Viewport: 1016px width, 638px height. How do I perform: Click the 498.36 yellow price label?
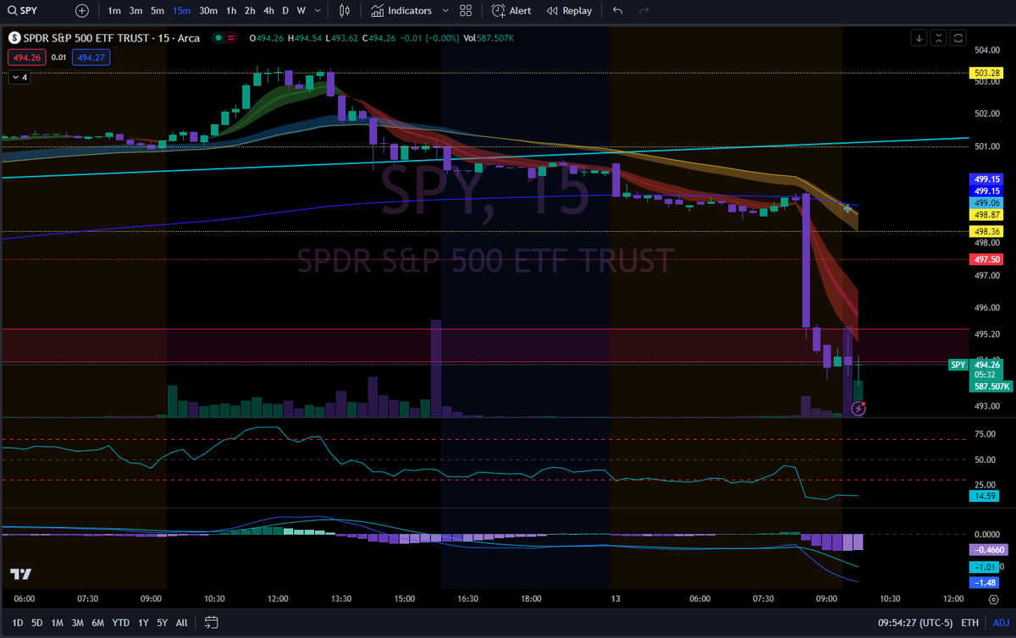986,230
